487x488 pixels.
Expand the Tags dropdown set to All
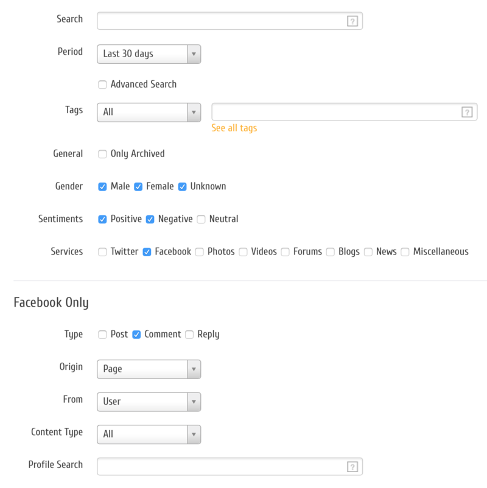[x=149, y=112]
